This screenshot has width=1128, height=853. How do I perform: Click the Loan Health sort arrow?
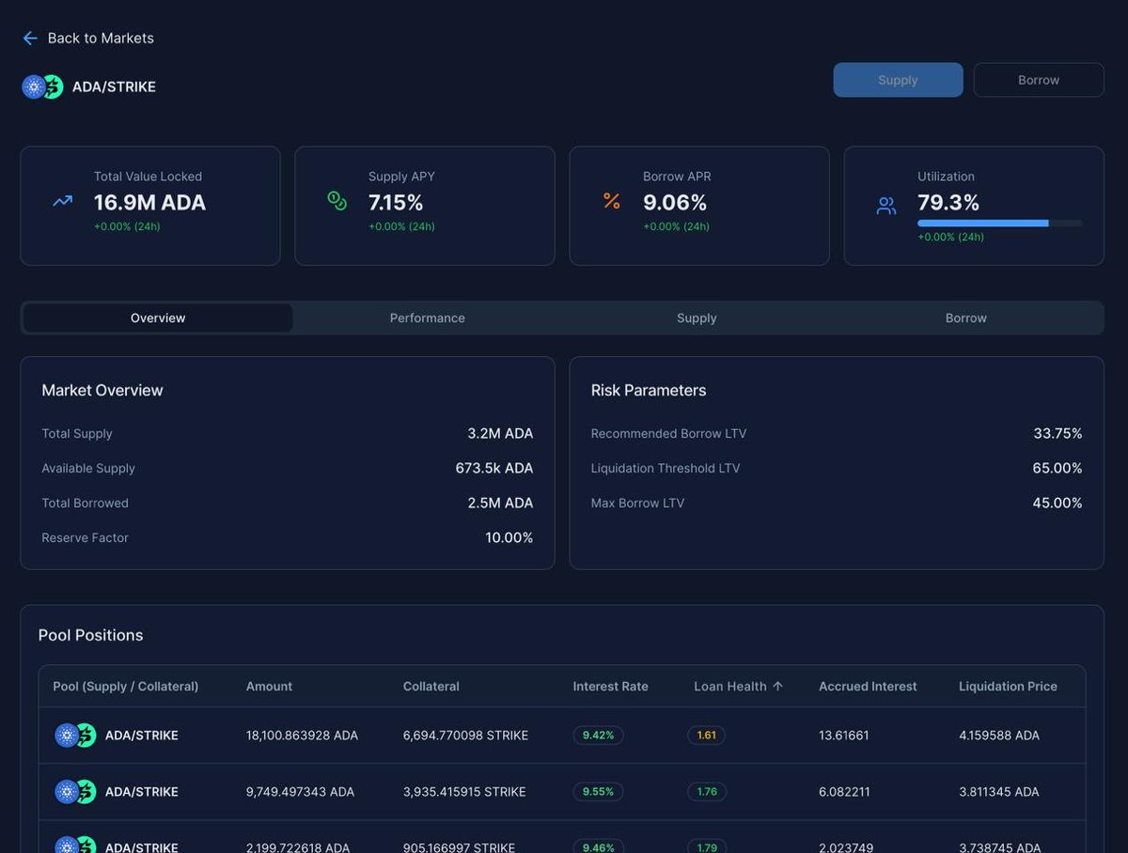point(777,687)
